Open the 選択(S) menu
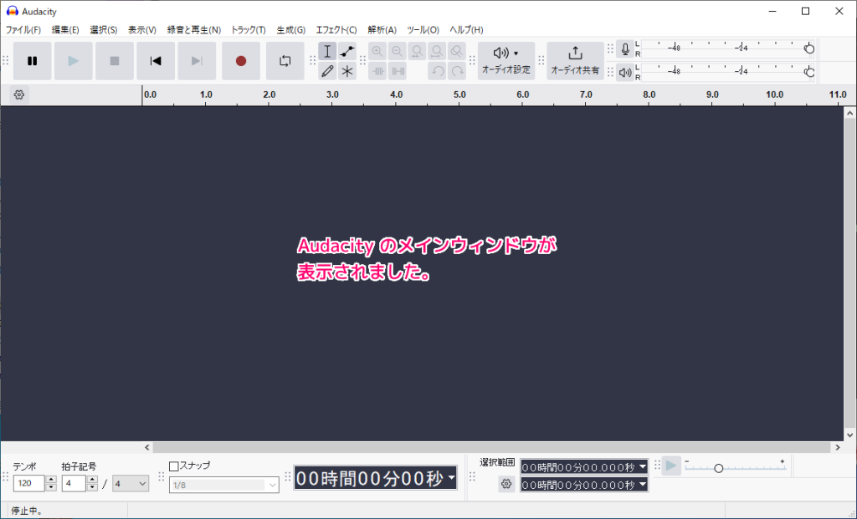The image size is (857, 519). [x=103, y=30]
